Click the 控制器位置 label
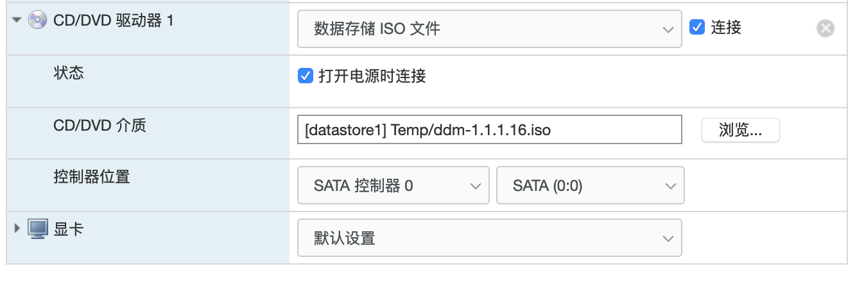Viewport: 864px width, 296px height. tap(92, 177)
